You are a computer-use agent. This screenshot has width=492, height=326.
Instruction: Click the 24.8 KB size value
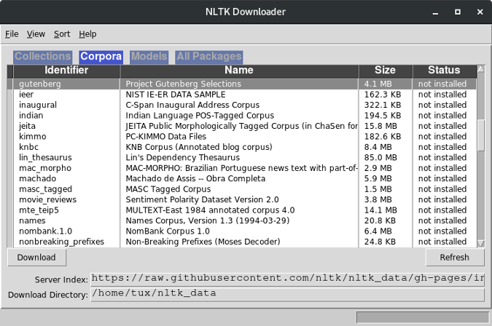[380, 242]
